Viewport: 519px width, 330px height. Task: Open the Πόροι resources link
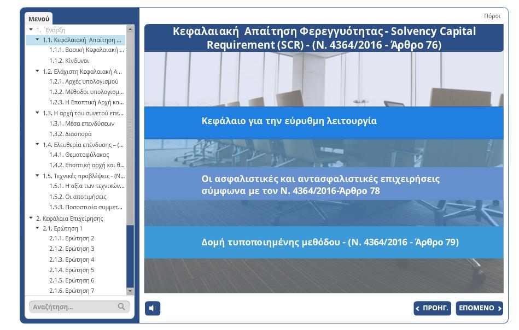492,16
